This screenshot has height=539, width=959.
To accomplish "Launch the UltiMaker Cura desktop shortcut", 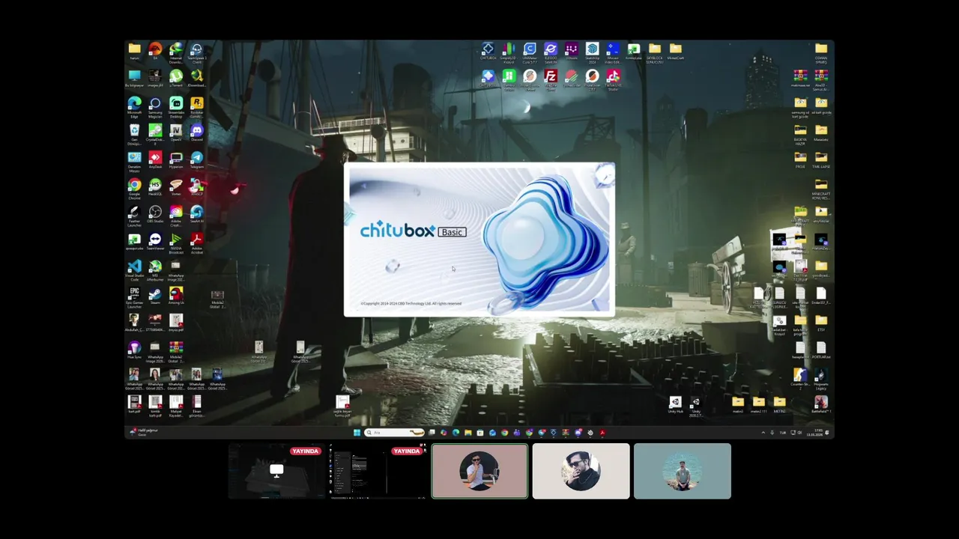I will click(x=530, y=52).
